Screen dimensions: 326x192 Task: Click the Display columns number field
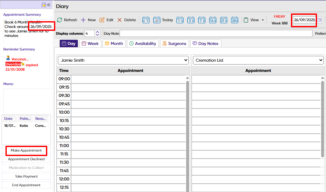coord(90,33)
